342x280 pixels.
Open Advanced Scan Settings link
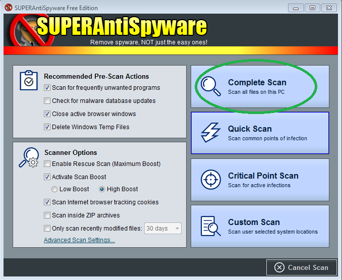point(79,240)
